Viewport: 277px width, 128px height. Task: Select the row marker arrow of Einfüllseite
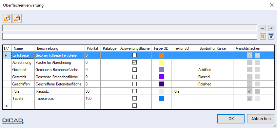click(6, 55)
